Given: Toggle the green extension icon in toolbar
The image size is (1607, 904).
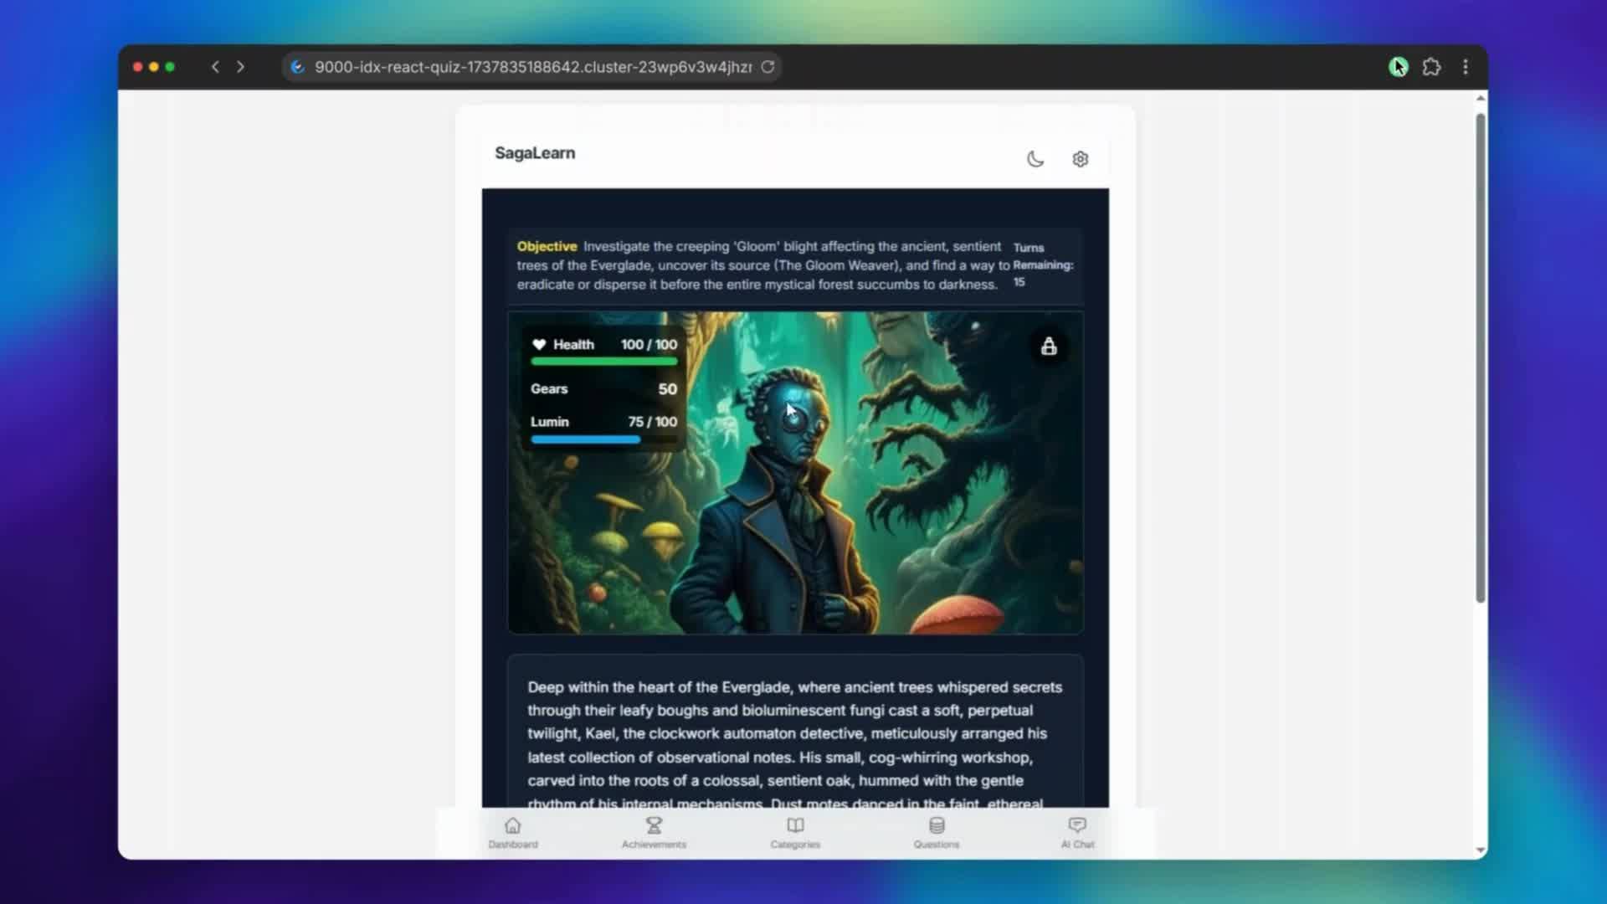Looking at the screenshot, I should tap(1399, 67).
